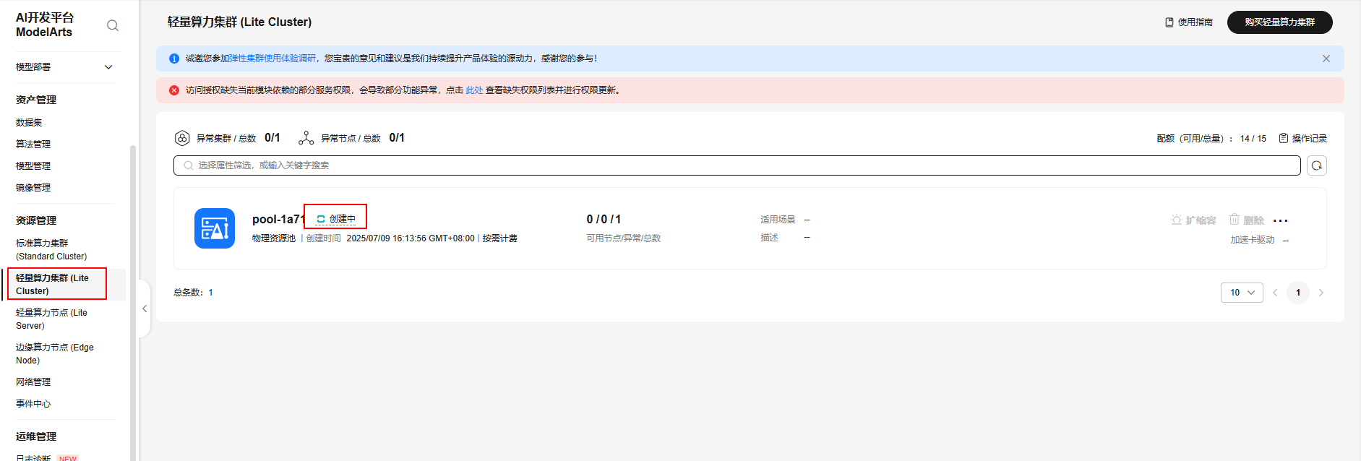Go to 标准算力集群 (Standard Cluster)
The image size is (1361, 461).
point(51,250)
